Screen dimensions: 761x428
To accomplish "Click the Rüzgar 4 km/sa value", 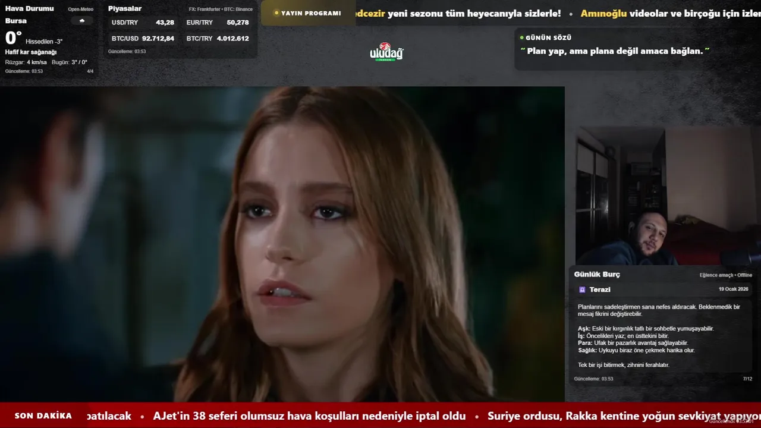I will [x=26, y=62].
